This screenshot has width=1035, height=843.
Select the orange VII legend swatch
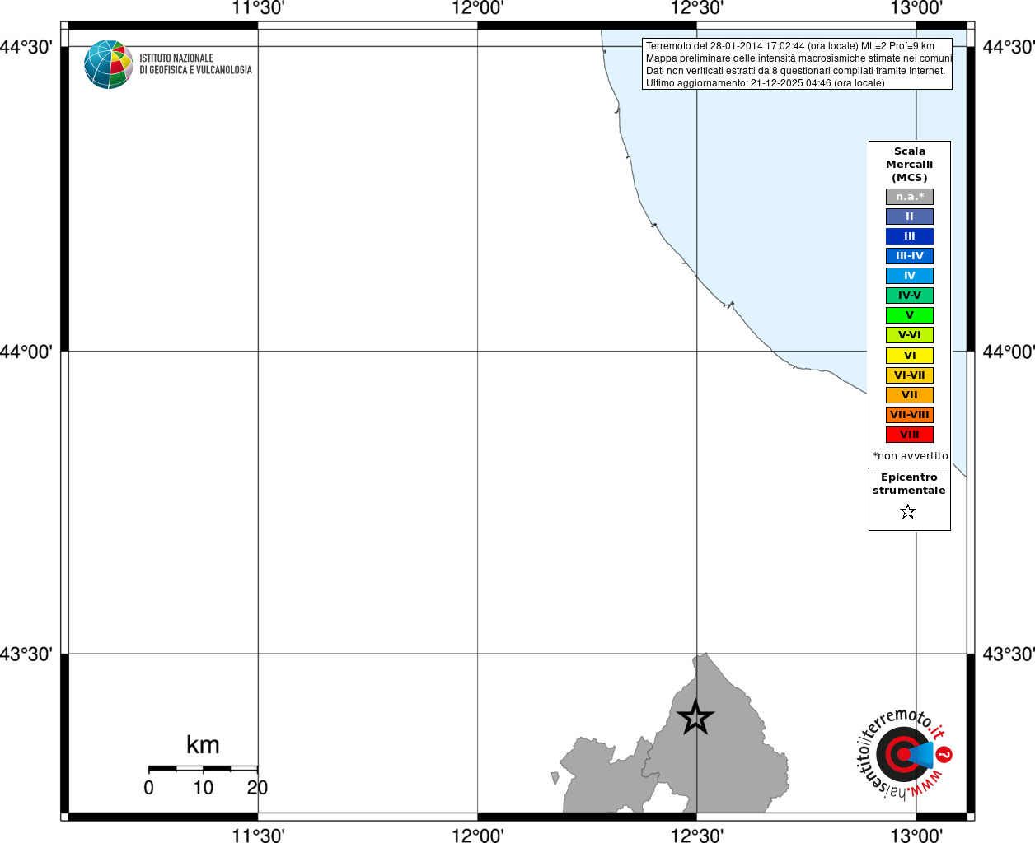[910, 395]
